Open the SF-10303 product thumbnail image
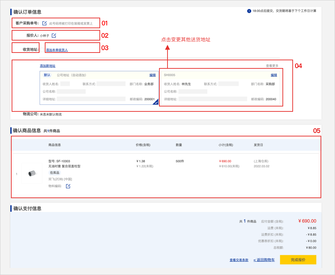This screenshot has height=275, width=335. pyautogui.click(x=32, y=173)
